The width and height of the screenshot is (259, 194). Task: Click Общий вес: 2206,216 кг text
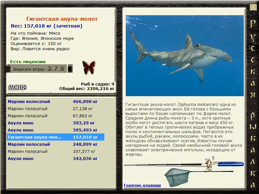[87, 89]
